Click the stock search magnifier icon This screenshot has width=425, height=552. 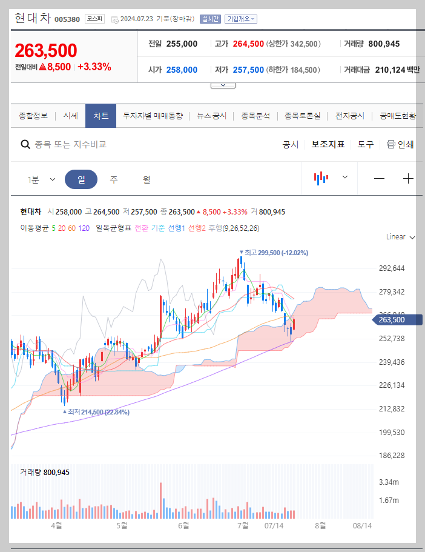(25, 145)
